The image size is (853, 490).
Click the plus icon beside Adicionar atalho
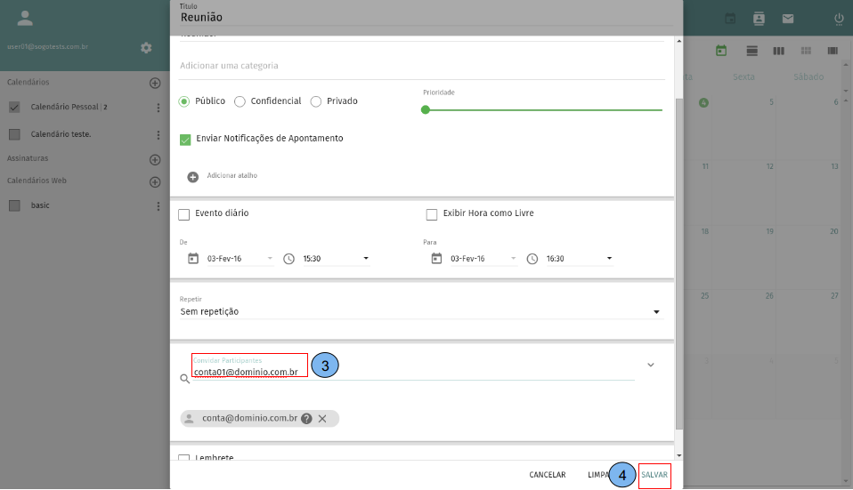pyautogui.click(x=193, y=176)
